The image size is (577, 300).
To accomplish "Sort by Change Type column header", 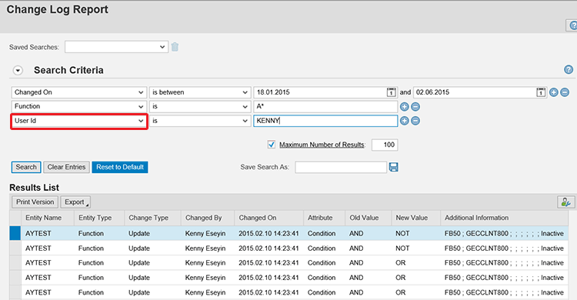I will click(x=152, y=218).
